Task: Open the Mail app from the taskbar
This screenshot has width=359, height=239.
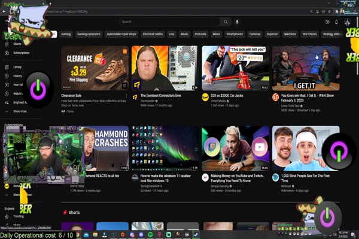Action: [x=86, y=235]
